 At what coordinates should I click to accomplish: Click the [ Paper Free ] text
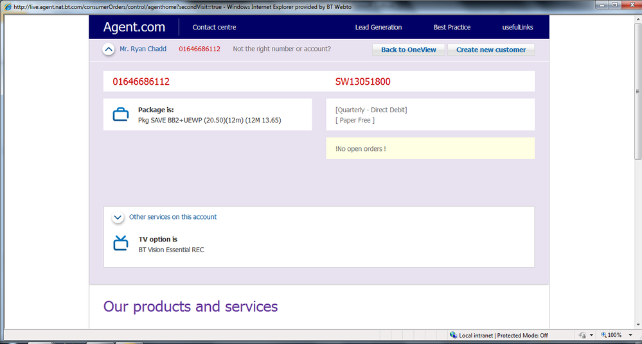click(355, 120)
